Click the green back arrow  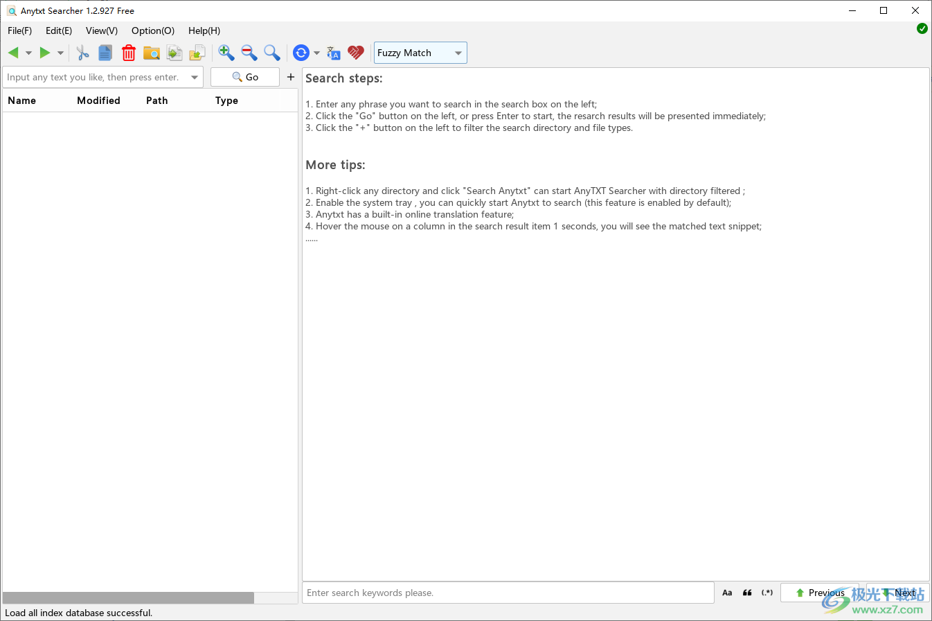(13, 53)
